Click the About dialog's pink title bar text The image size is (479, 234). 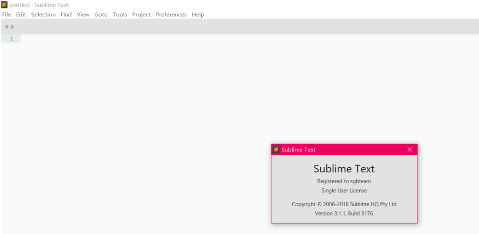coord(298,150)
